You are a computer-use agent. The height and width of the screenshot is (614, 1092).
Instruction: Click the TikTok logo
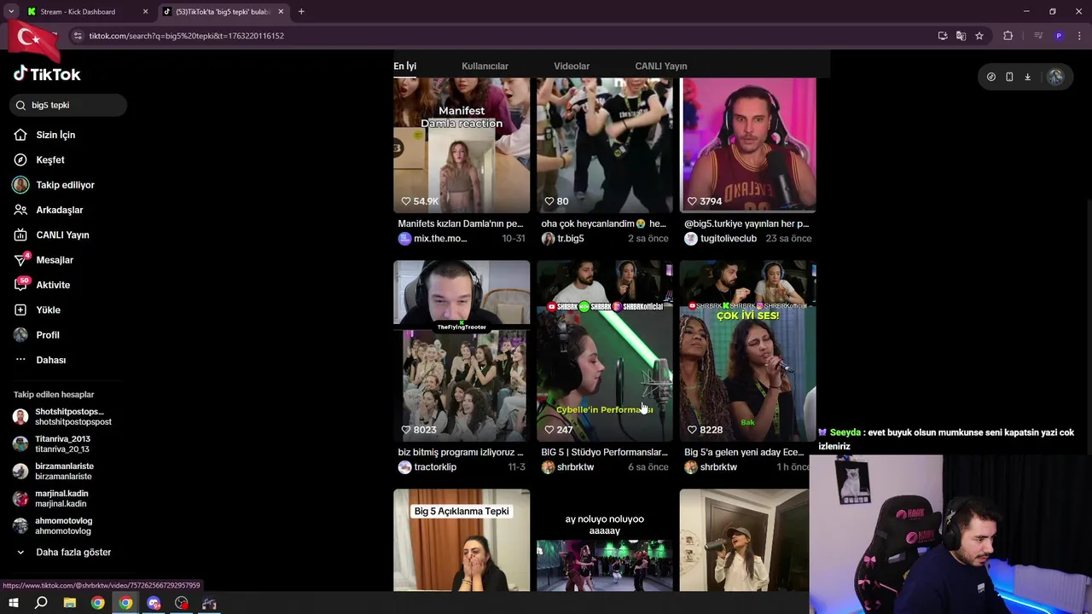47,74
